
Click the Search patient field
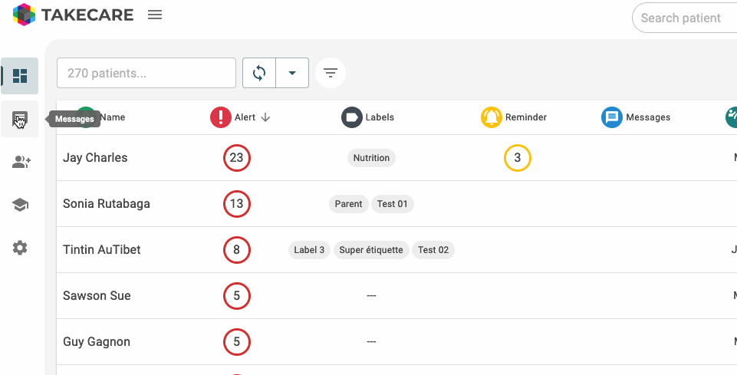point(684,18)
